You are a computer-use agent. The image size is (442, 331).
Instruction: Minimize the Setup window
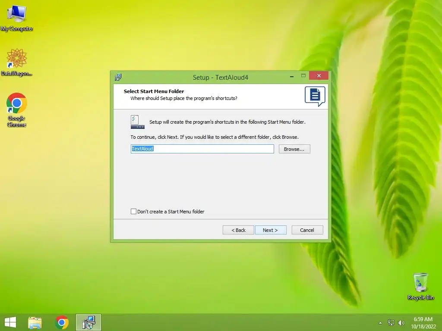[292, 76]
